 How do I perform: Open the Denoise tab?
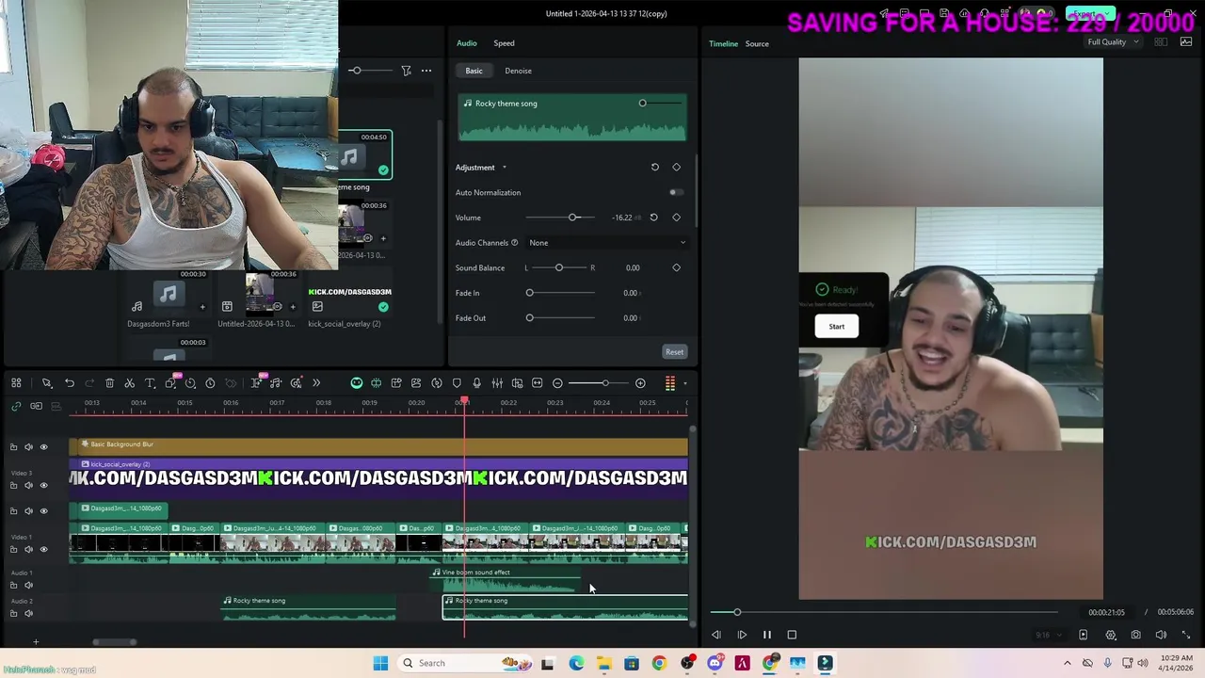(x=518, y=71)
